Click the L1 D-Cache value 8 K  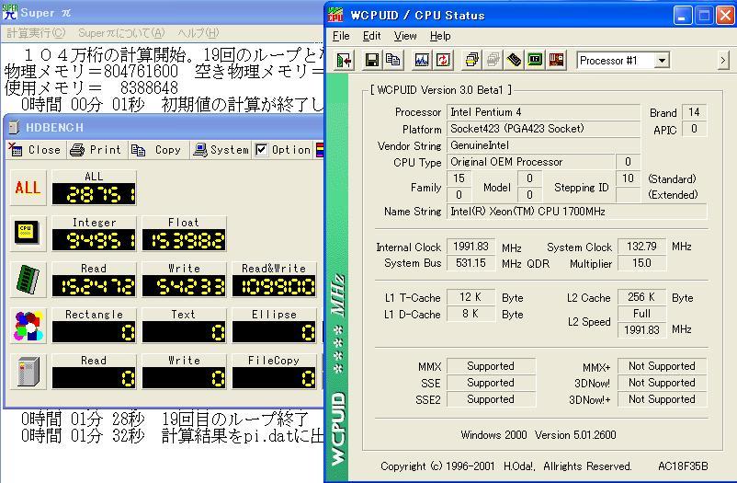471,314
